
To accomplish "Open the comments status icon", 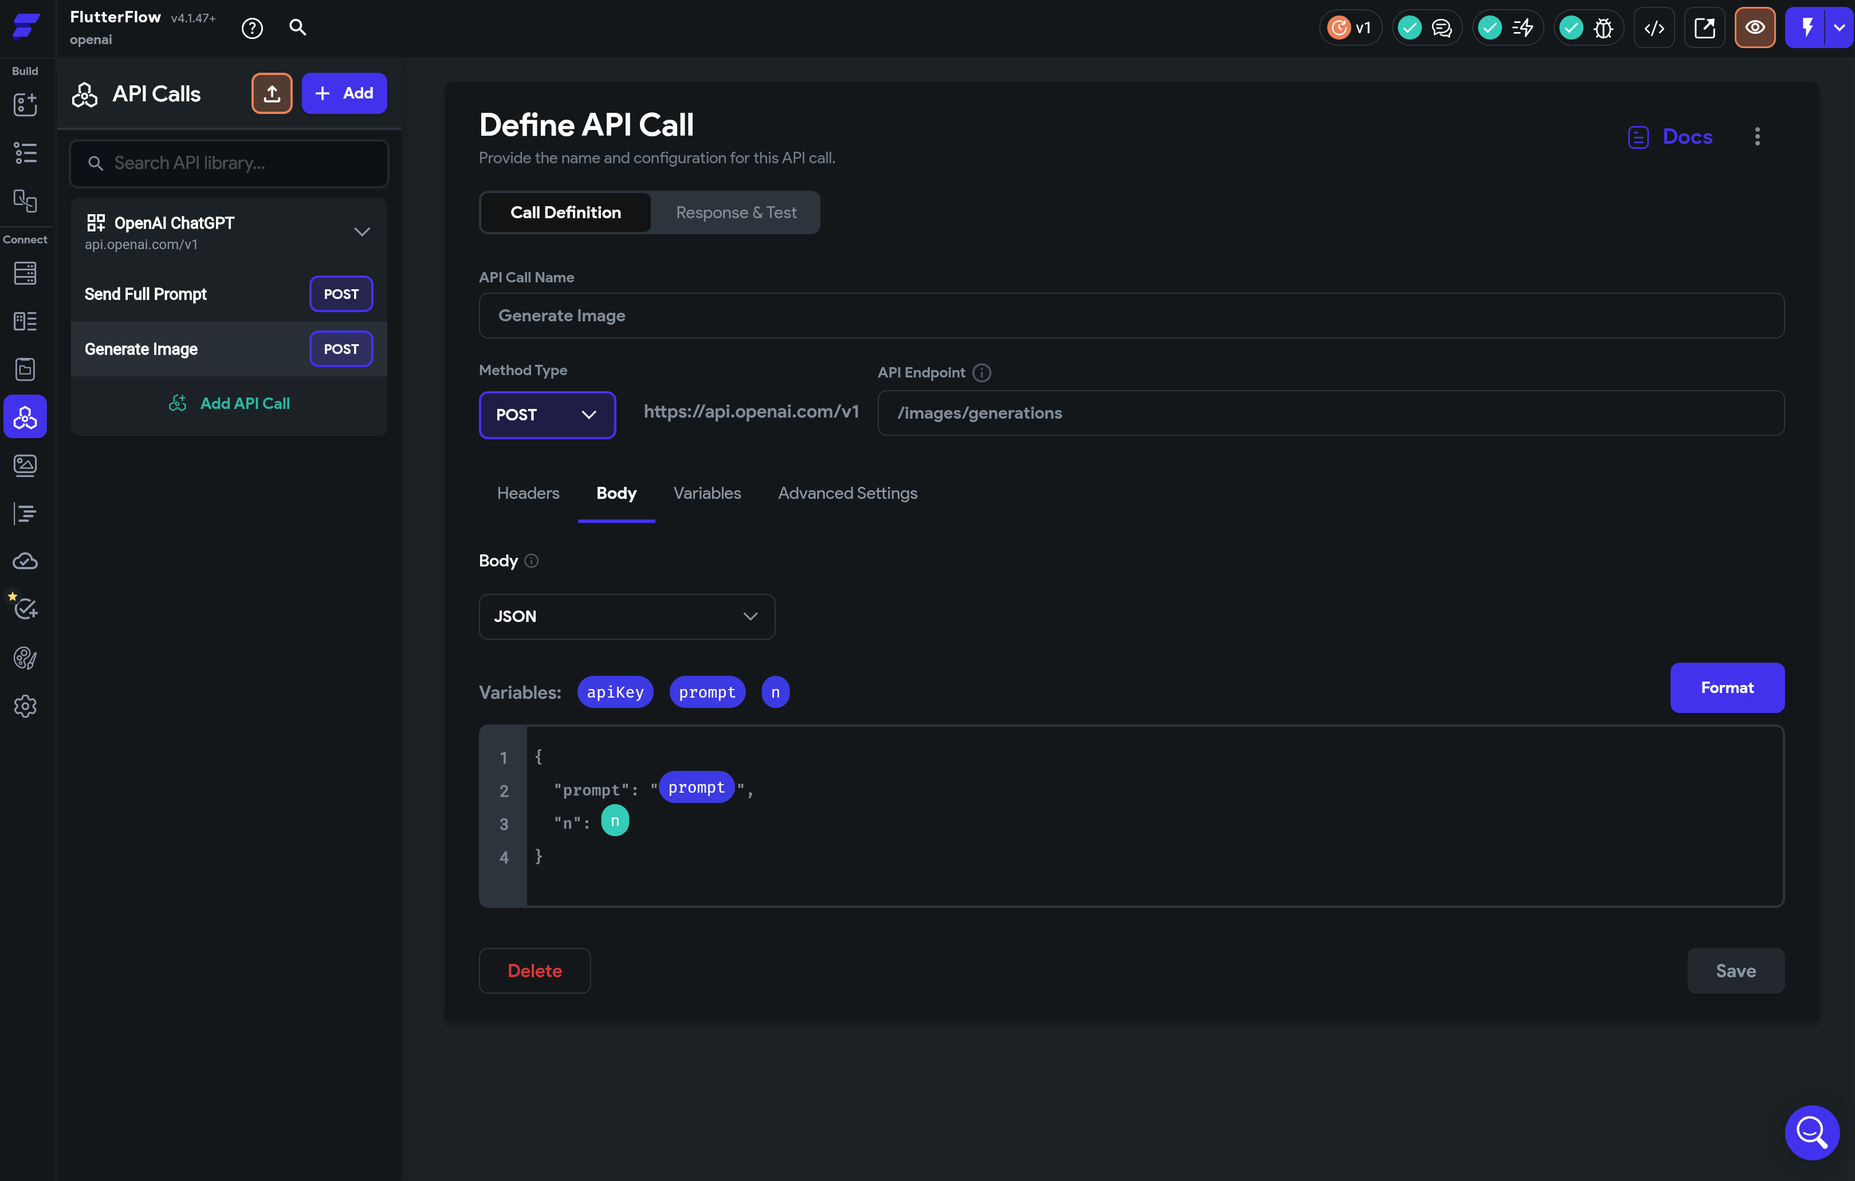I will click(1441, 29).
